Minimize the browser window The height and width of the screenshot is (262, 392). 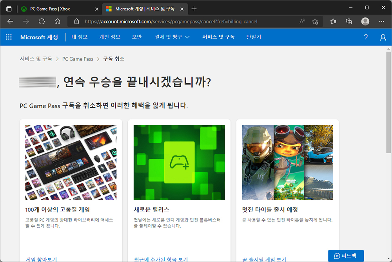click(351, 8)
